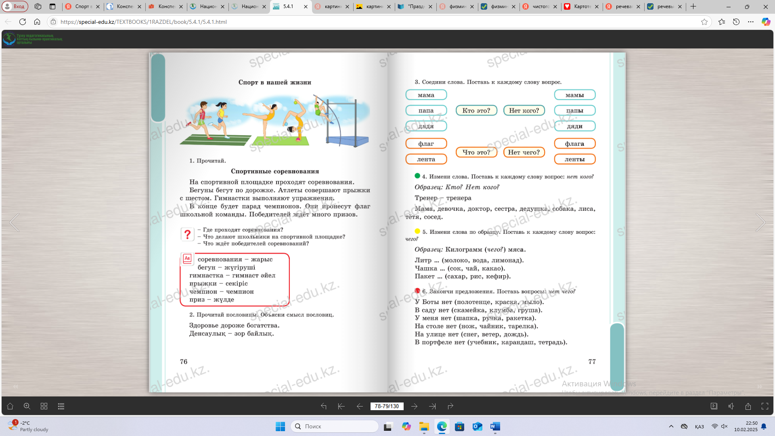Open Edge Workspaces icon
The height and width of the screenshot is (436, 775).
tap(38, 6)
